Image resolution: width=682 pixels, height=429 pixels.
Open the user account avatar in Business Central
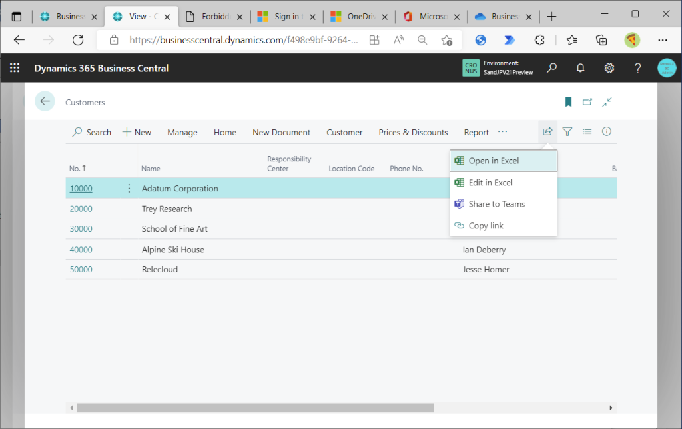point(667,68)
